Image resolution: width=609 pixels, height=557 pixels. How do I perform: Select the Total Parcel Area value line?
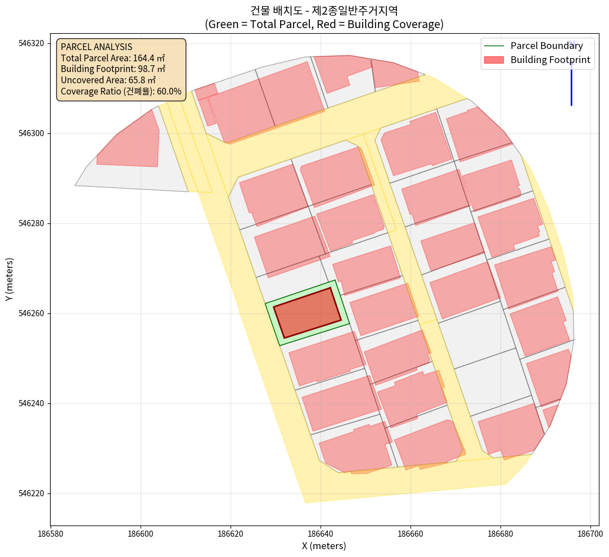tap(112, 58)
